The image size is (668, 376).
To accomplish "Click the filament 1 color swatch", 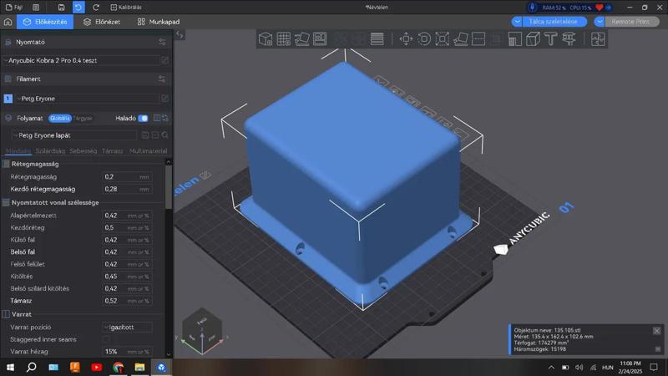I will pyautogui.click(x=8, y=99).
